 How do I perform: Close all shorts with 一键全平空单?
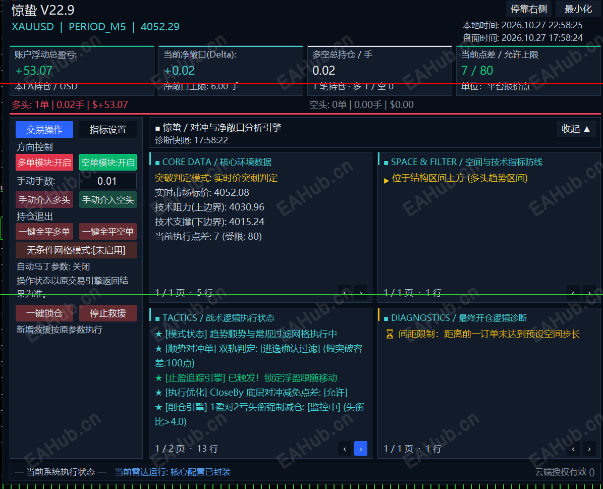107,232
